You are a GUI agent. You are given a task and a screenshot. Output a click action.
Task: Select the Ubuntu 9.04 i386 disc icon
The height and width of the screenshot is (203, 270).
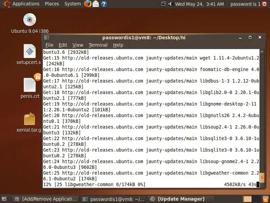[30, 20]
